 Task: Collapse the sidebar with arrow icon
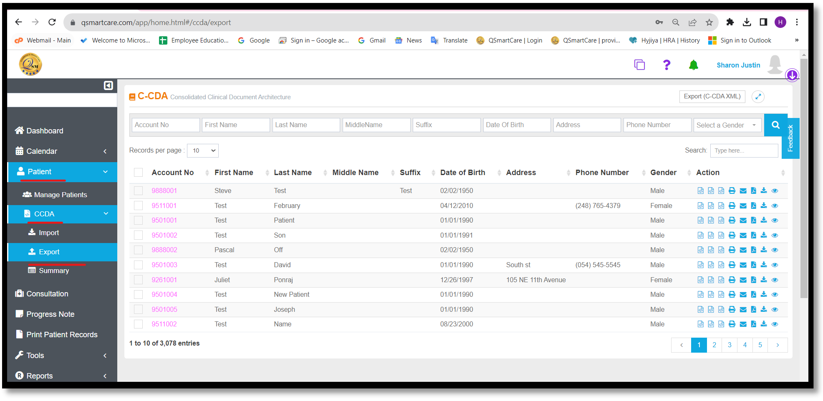pyautogui.click(x=108, y=85)
